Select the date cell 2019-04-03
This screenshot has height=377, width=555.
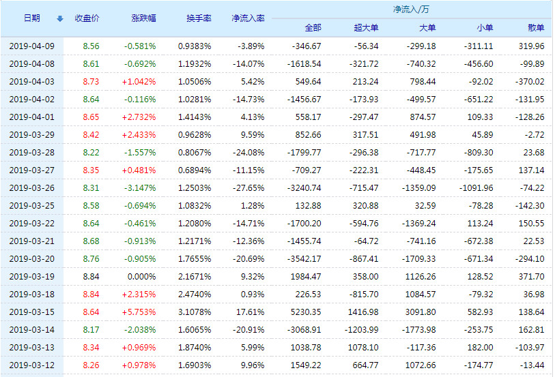(x=32, y=82)
